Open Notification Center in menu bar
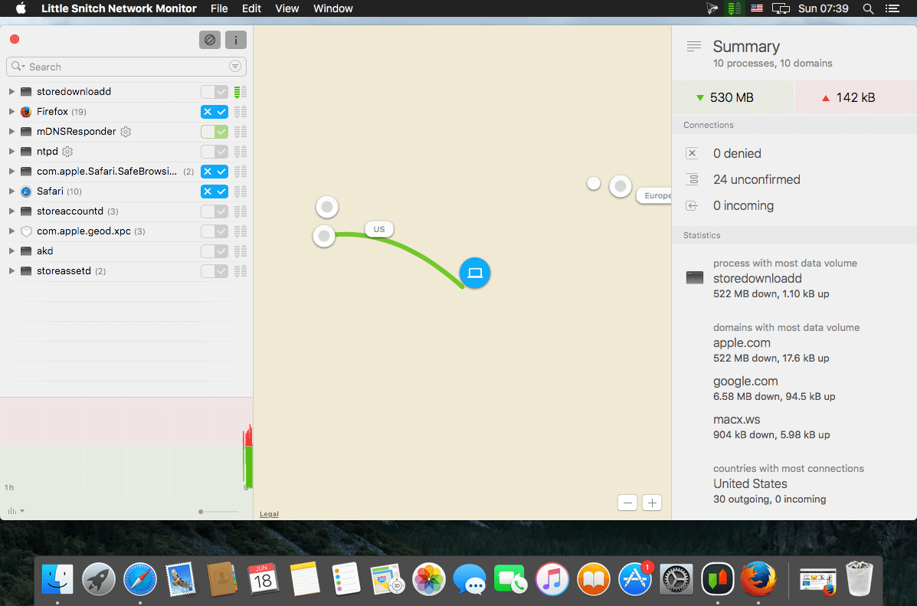The width and height of the screenshot is (917, 606). pos(892,8)
